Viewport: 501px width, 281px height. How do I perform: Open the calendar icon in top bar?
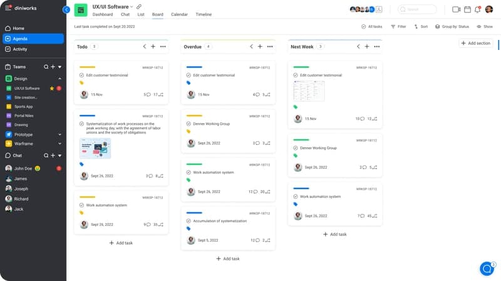point(467,9)
